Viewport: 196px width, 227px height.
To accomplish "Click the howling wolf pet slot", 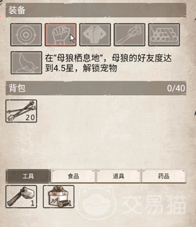I will pos(27,63).
